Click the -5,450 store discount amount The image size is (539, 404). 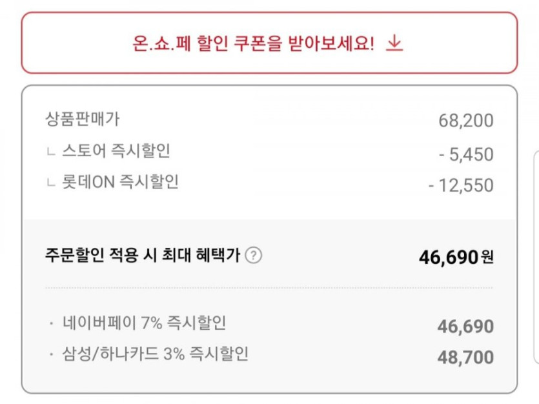click(465, 155)
